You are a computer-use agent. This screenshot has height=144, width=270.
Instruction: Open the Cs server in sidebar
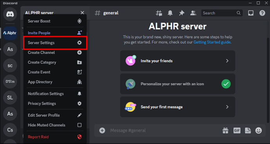[x=10, y=130]
